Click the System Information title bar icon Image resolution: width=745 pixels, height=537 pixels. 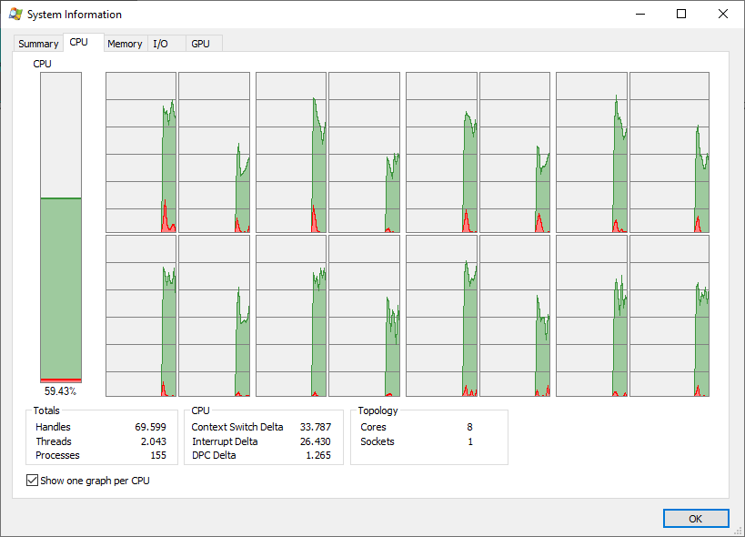(x=15, y=15)
